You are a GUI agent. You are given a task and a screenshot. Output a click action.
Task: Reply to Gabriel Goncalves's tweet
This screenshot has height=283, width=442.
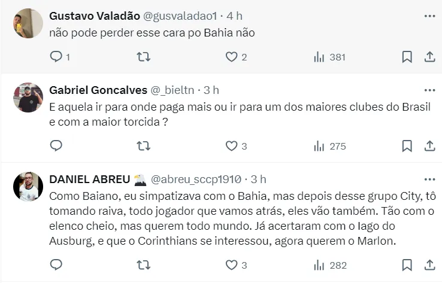(x=56, y=146)
